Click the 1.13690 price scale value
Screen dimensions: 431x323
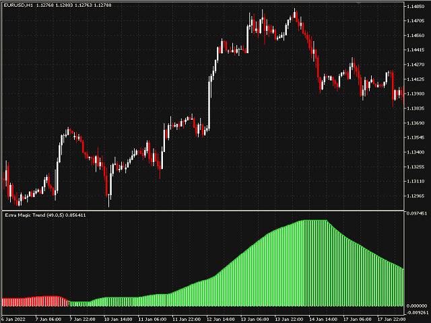pyautogui.click(x=416, y=123)
